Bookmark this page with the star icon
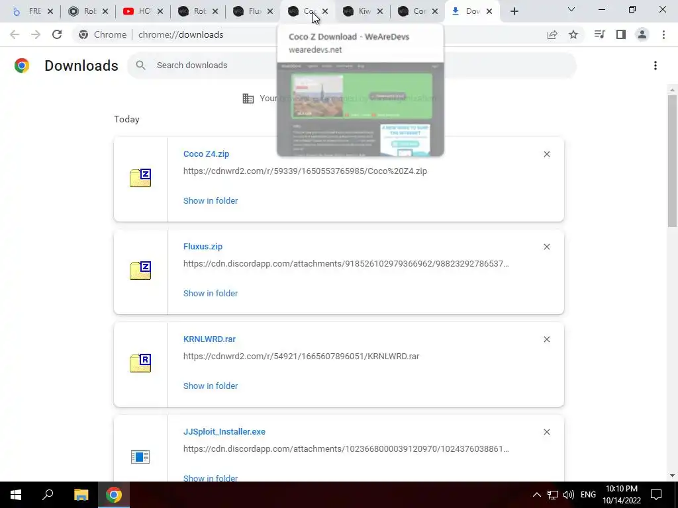Screen dimensions: 678x508 tap(573, 34)
